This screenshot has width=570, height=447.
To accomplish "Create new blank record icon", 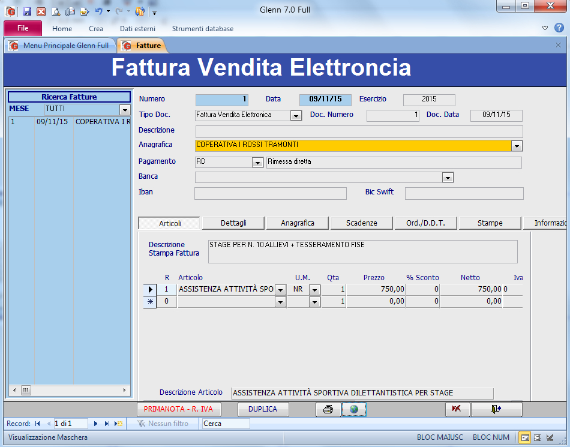I will click(x=119, y=424).
